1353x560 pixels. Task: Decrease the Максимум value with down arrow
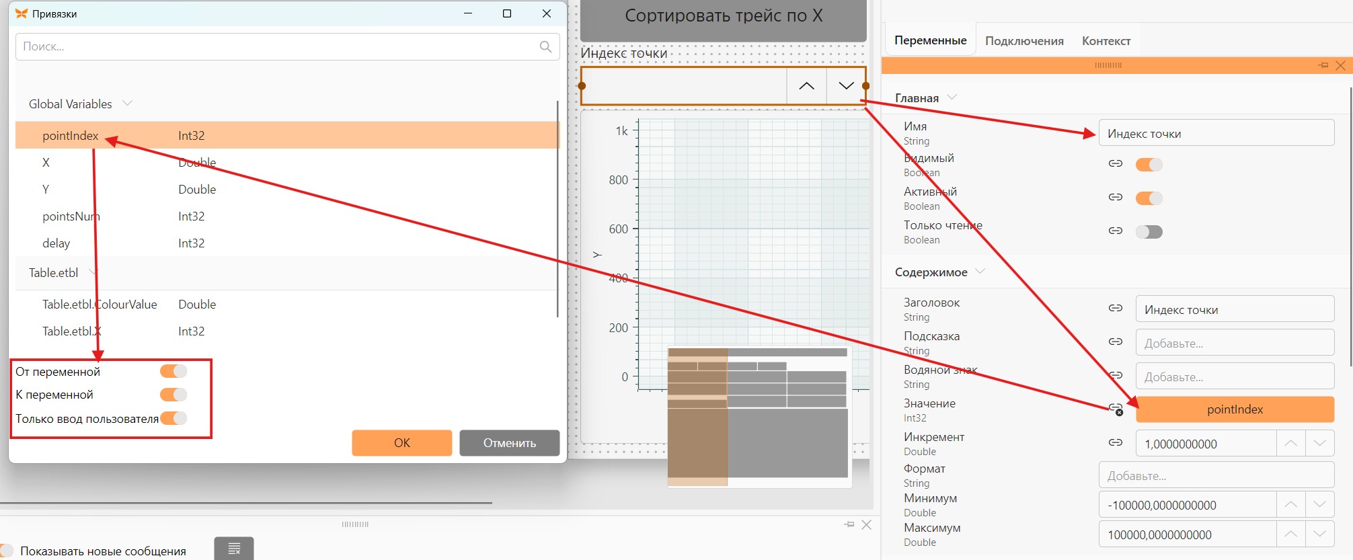(1319, 534)
